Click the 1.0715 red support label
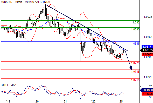The width and height of the screenshot is (153, 103). [x=135, y=80]
